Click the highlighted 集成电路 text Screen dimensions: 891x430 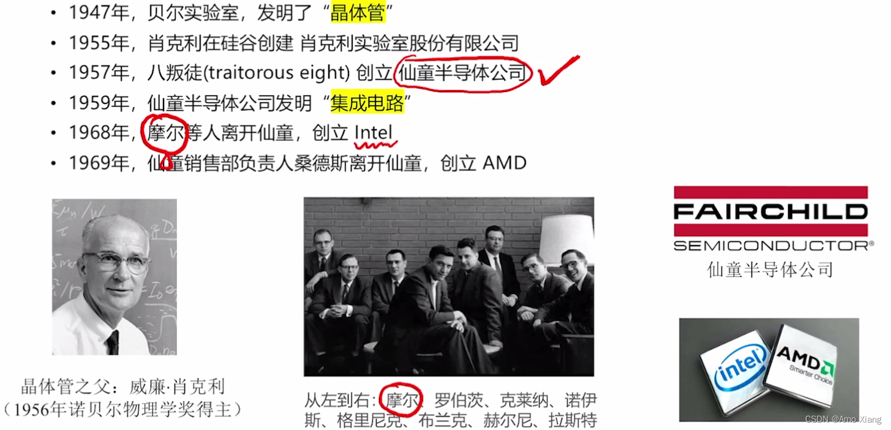click(x=367, y=103)
